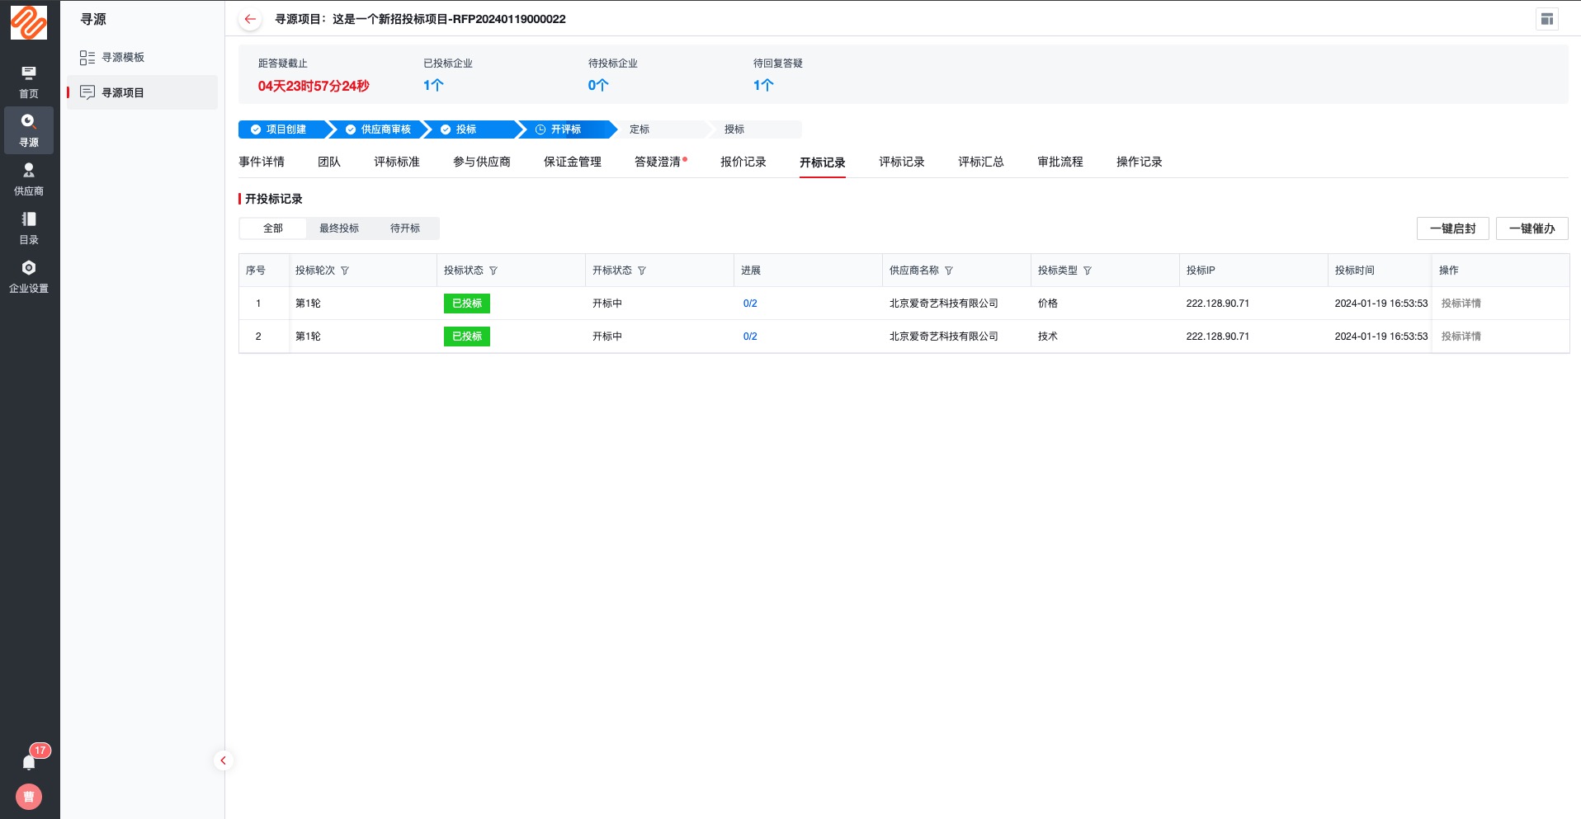Image resolution: width=1581 pixels, height=819 pixels.
Task: Switch to 审批流程 tab
Action: pos(1060,162)
